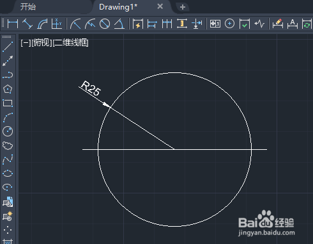Select the Polyline tool
Viewport: 313px width, 244px height.
8,75
